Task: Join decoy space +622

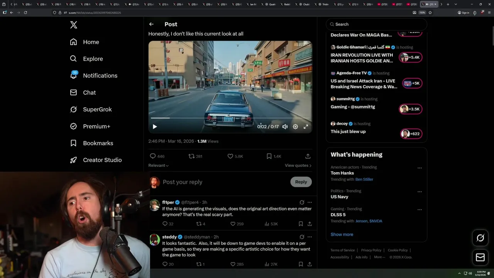Action: point(411,134)
